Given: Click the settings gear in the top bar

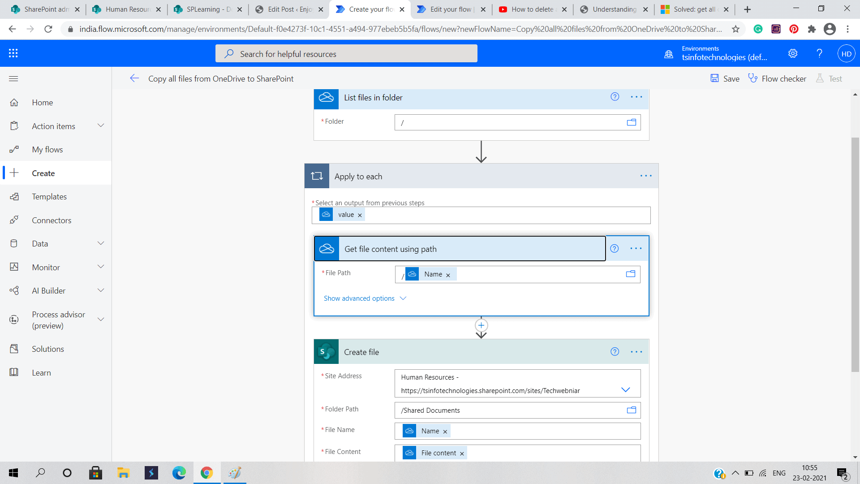Looking at the screenshot, I should (x=793, y=53).
